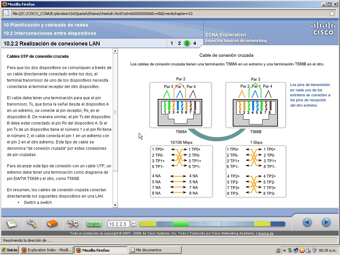Click the second yellow segment near bar end
The image size is (340, 255).
pos(262,224)
